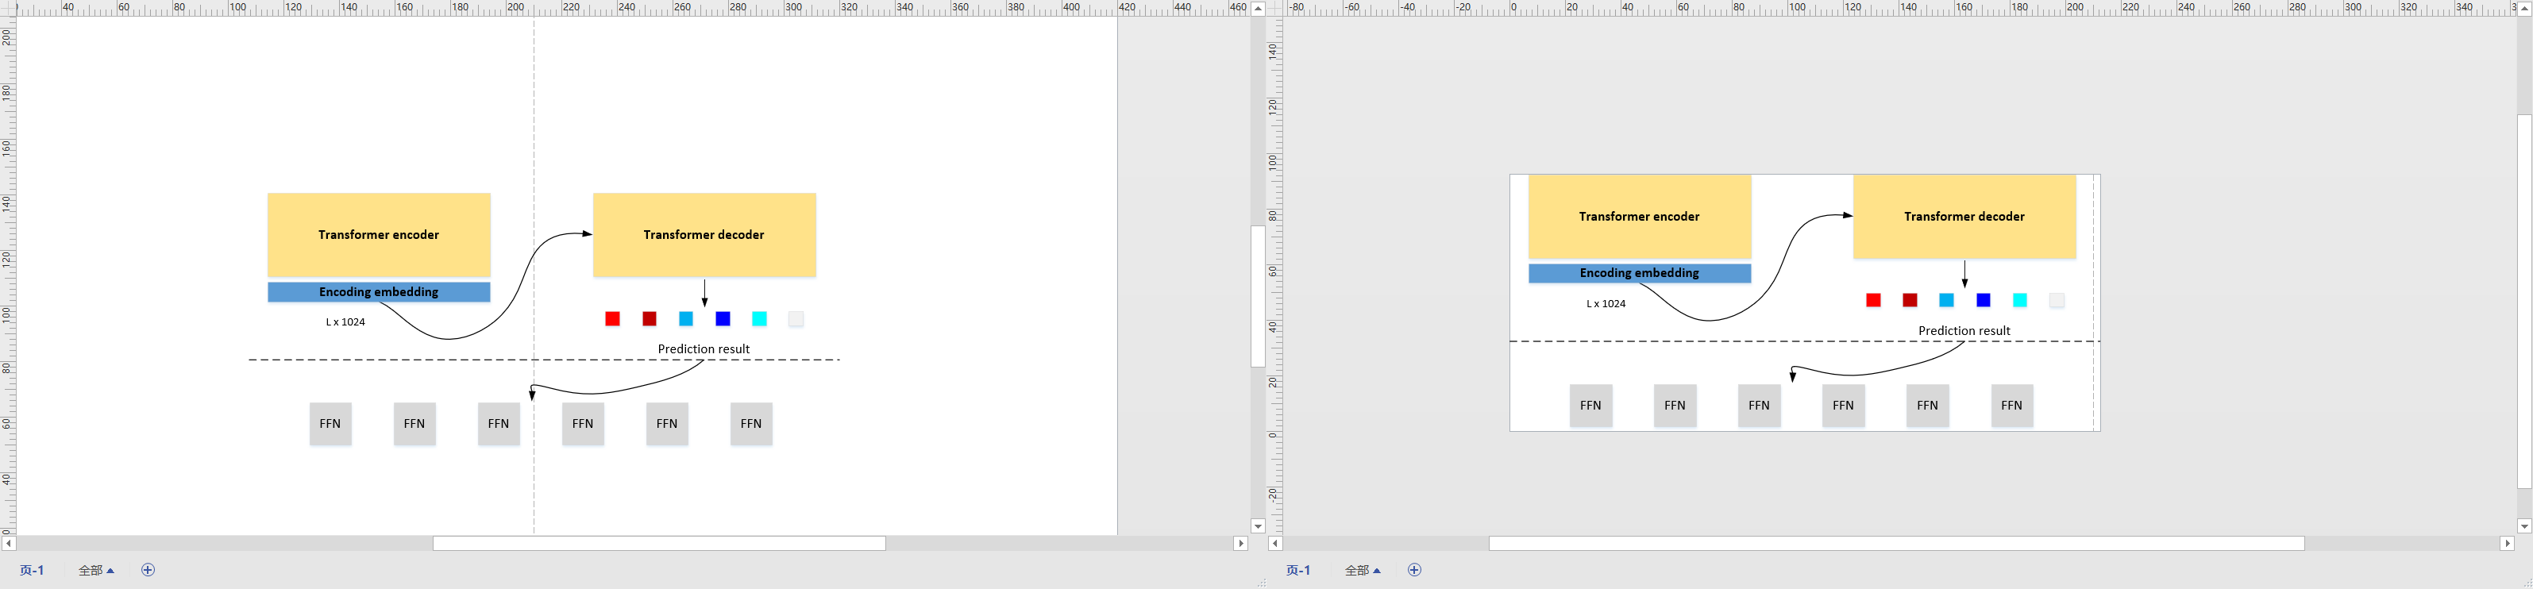The image size is (2533, 589).
Task: Click left window's scroll-up arrow
Action: tap(1258, 8)
